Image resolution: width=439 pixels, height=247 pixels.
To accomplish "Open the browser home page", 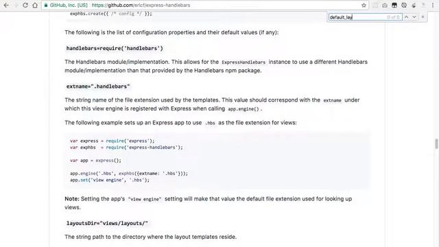I will [35, 5].
